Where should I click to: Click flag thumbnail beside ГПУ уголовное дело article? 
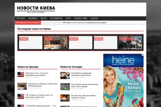(x=21, y=96)
